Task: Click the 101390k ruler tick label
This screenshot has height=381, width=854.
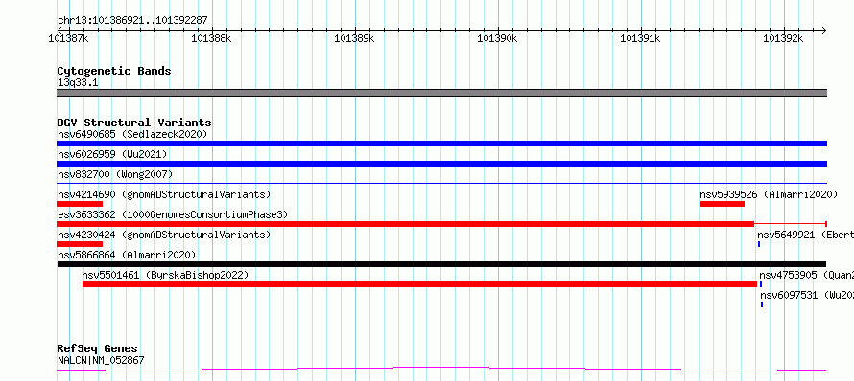Action: 498,38
